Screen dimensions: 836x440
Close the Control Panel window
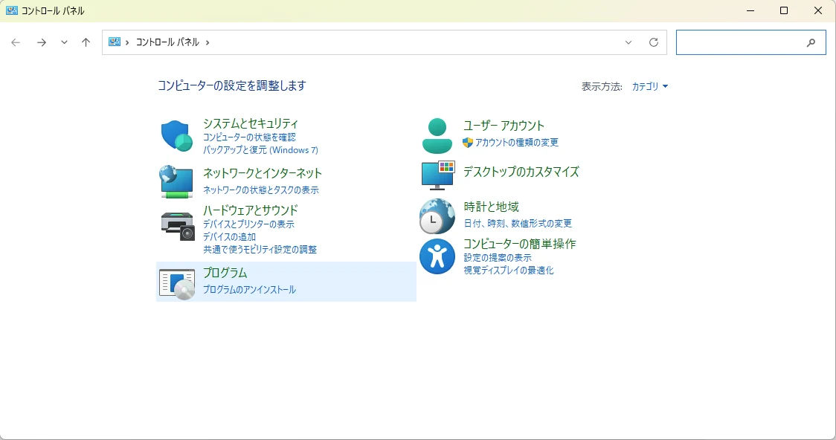818,10
